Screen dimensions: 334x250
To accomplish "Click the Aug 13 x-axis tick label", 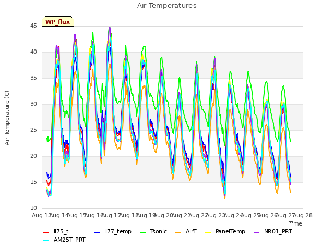I will [41, 215].
